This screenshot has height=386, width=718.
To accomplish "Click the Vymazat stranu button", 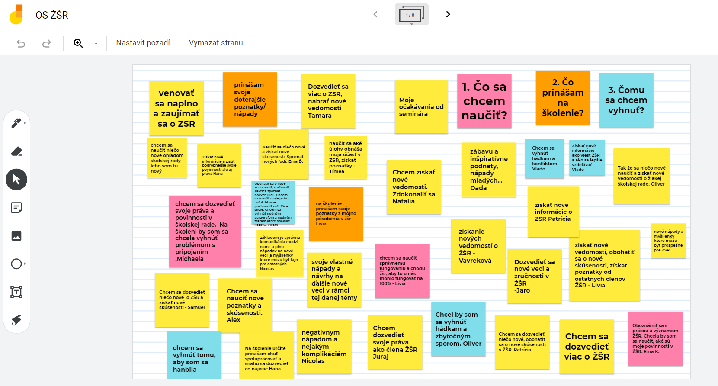I will click(x=216, y=43).
